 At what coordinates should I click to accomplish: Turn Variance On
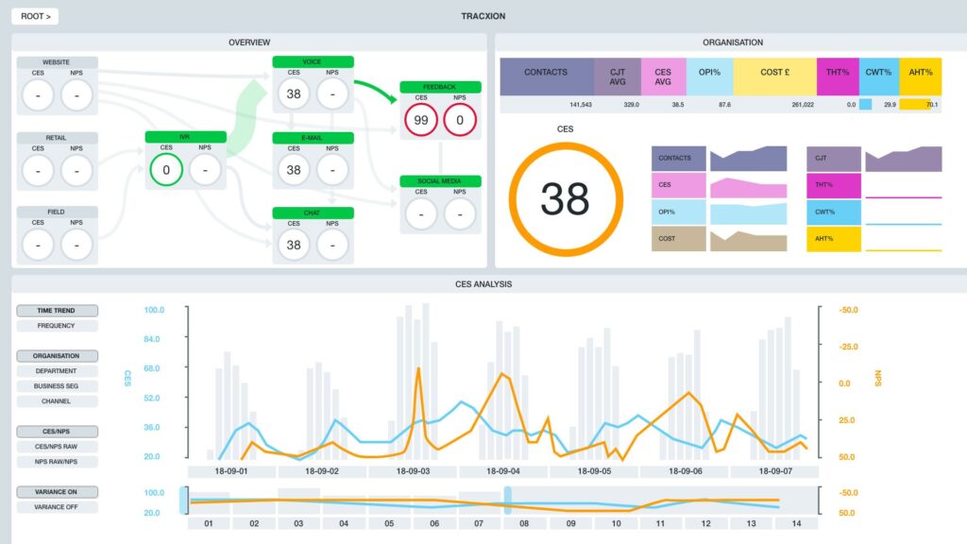tap(58, 492)
